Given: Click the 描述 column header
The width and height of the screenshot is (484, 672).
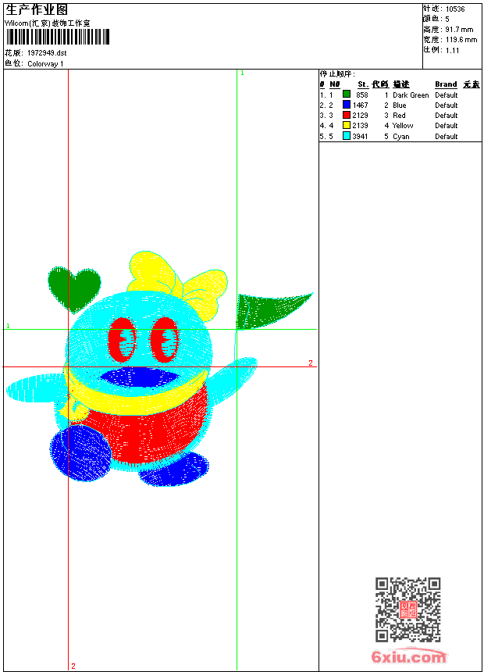Looking at the screenshot, I should point(401,84).
